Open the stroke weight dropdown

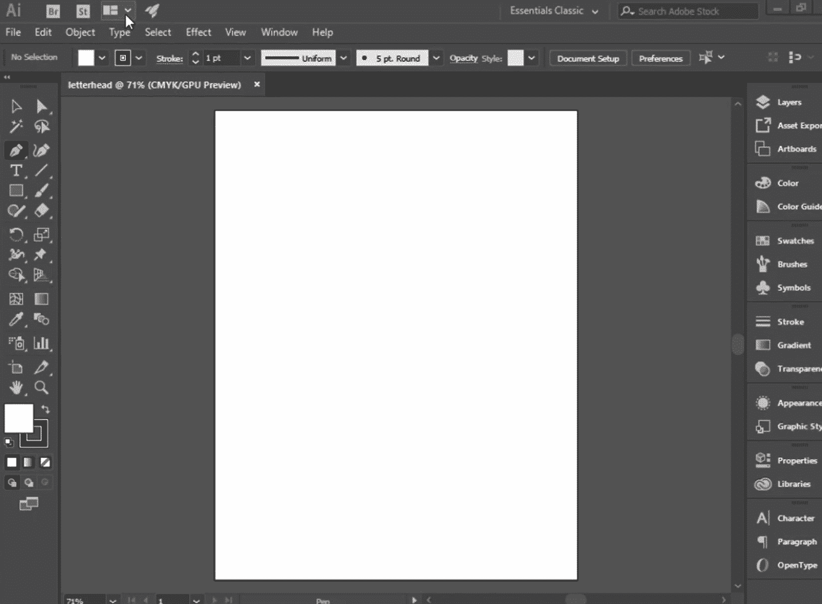[247, 58]
